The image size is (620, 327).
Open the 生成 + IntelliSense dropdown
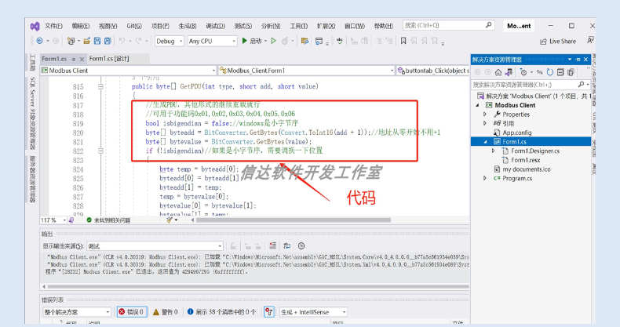pos(313,312)
